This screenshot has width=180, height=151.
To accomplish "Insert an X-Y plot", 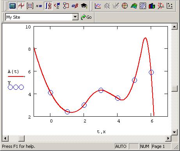I will click(x=98, y=5).
